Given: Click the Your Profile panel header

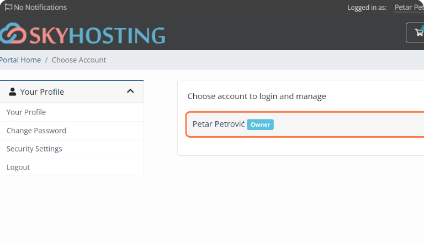Looking at the screenshot, I should [72, 92].
